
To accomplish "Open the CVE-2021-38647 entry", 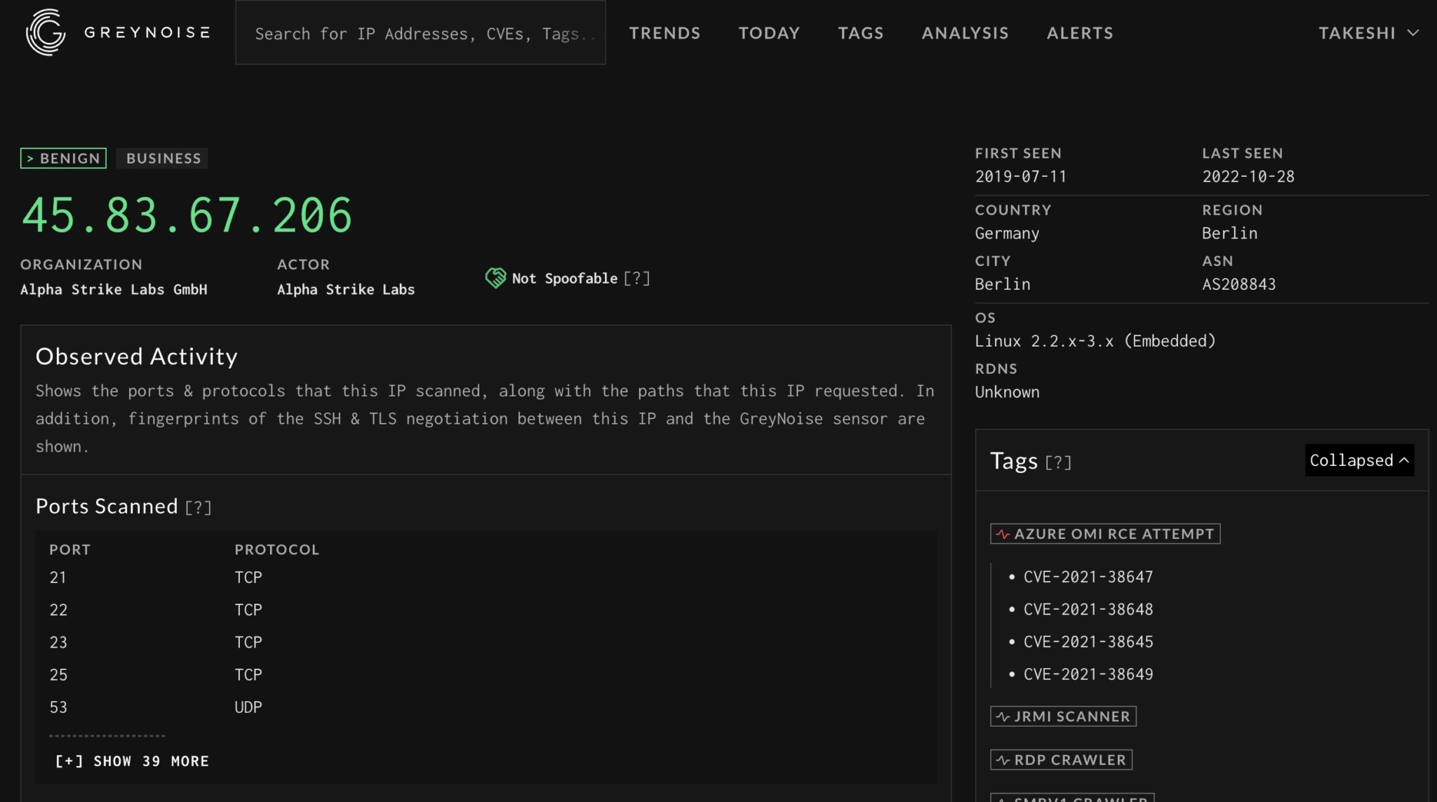I will pyautogui.click(x=1088, y=577).
